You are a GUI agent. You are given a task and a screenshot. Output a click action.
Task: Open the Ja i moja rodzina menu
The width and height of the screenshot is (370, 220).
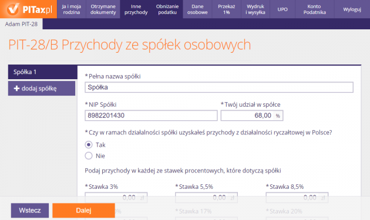pos(72,9)
